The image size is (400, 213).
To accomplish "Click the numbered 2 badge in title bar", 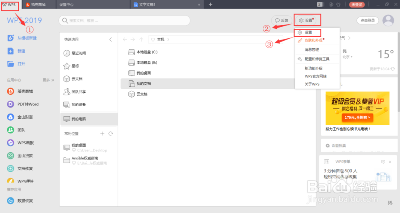I will tap(320, 4).
